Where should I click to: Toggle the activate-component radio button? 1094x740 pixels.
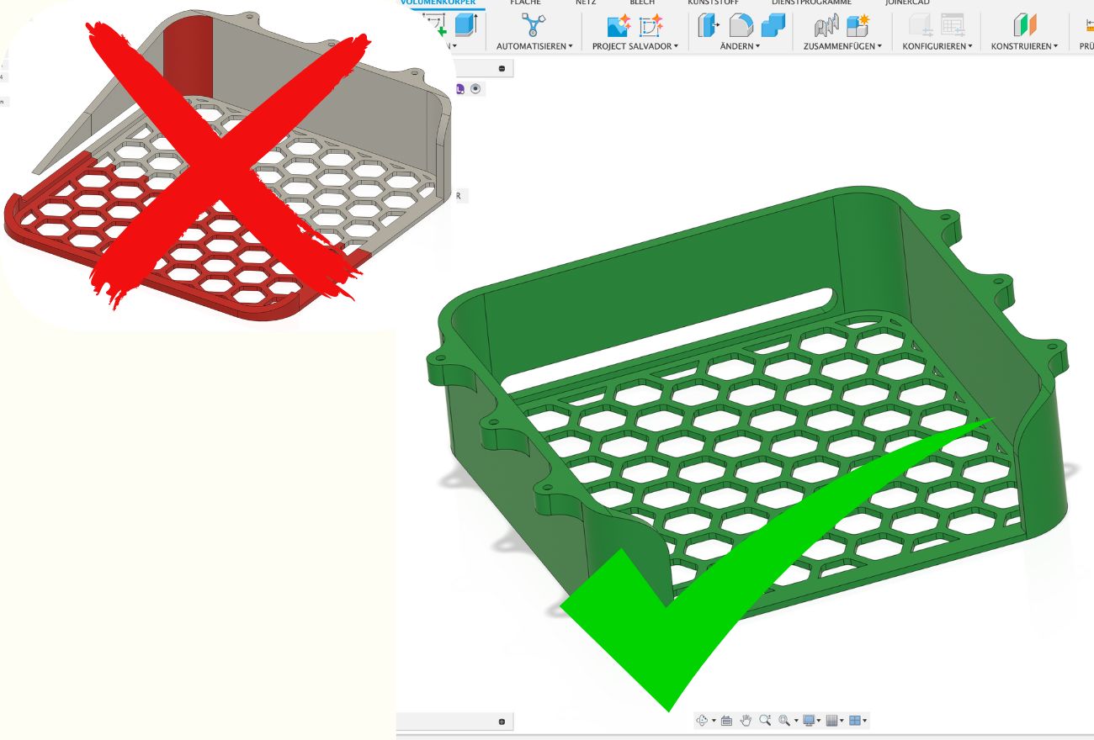476,88
